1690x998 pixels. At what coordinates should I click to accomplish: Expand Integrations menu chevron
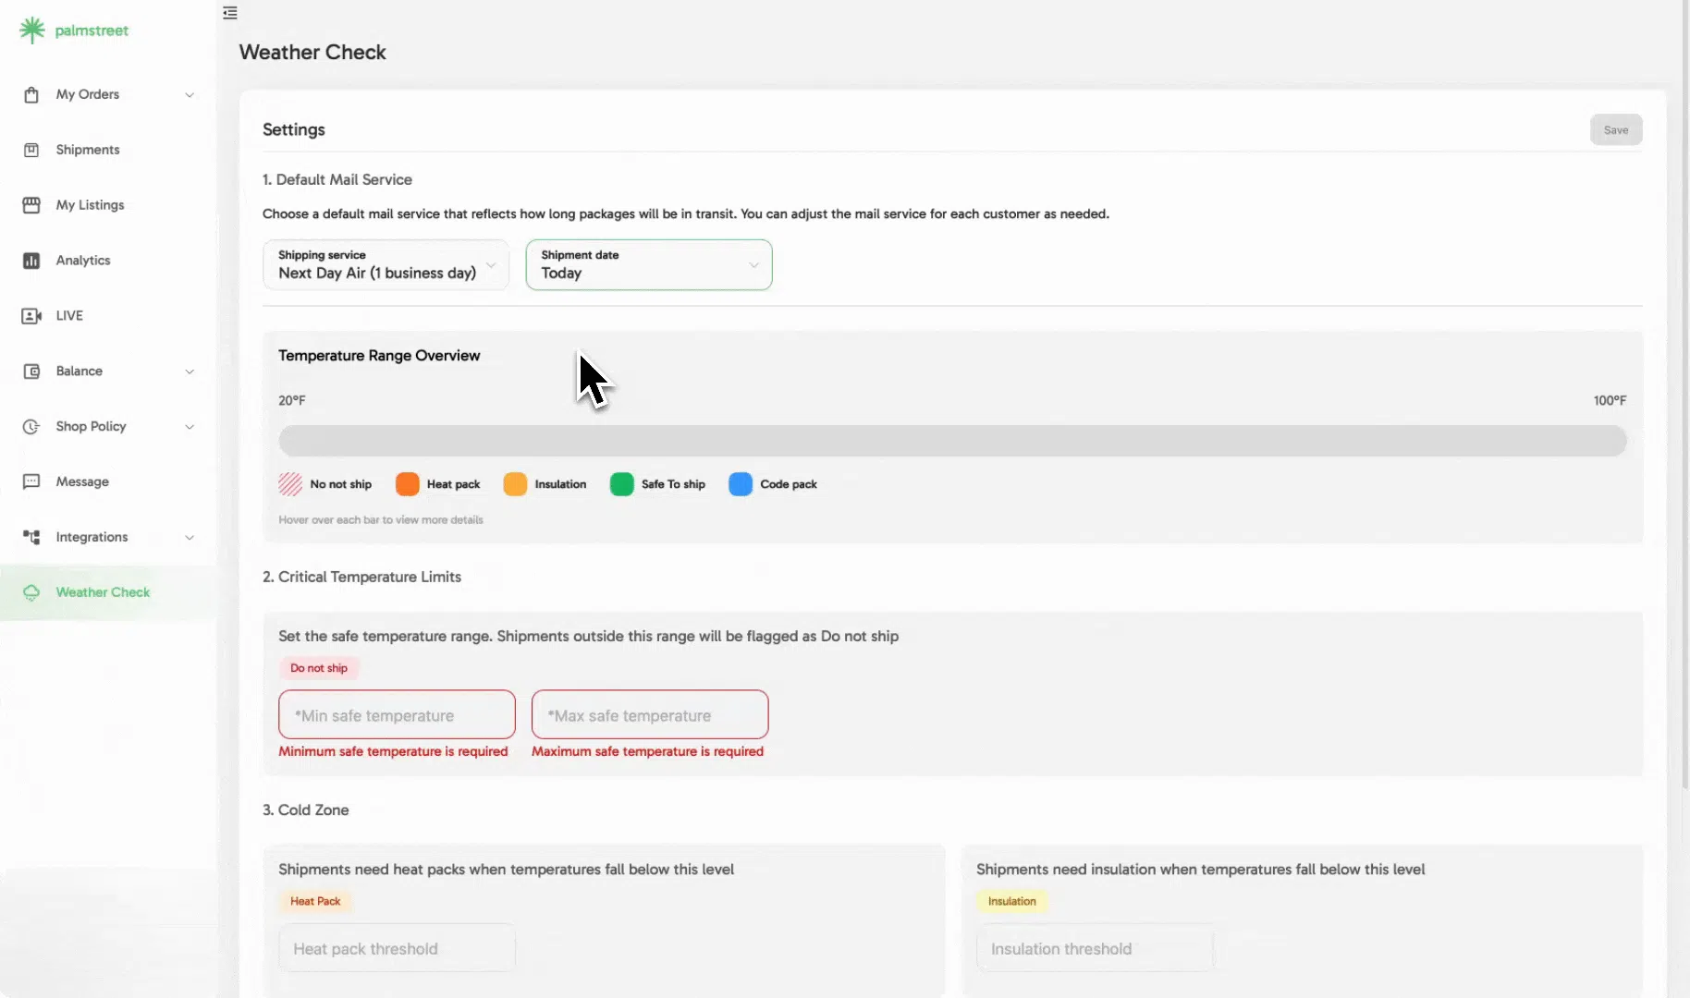pos(190,537)
